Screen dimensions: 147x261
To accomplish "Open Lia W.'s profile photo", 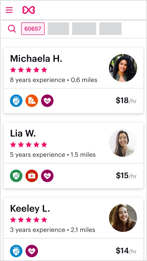I will pyautogui.click(x=123, y=143).
